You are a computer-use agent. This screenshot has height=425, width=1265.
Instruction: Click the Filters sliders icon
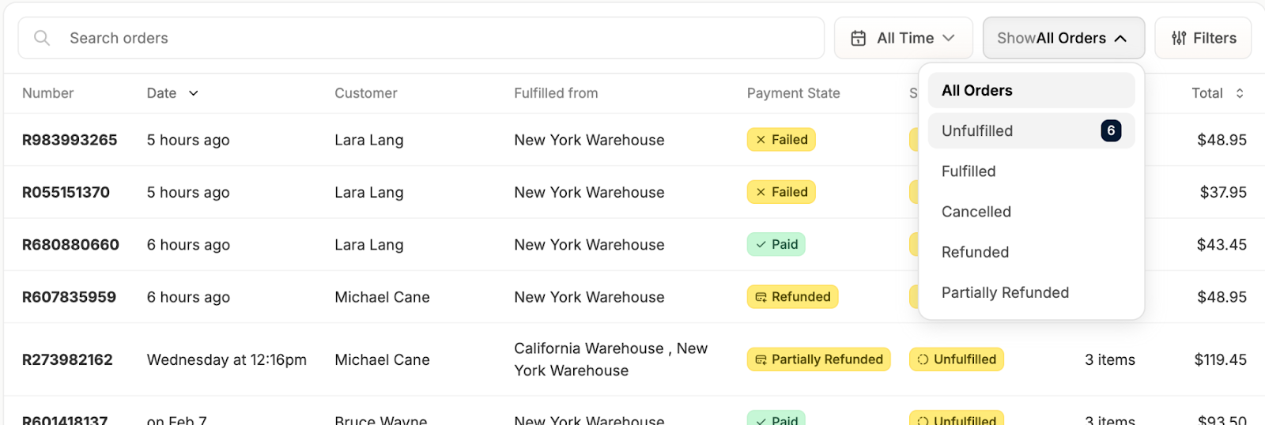tap(1179, 38)
